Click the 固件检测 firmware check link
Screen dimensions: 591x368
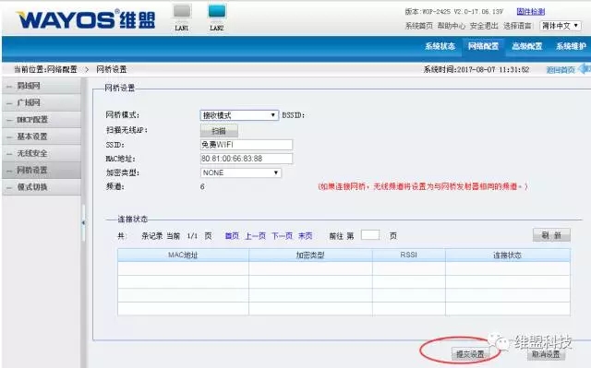(x=531, y=12)
